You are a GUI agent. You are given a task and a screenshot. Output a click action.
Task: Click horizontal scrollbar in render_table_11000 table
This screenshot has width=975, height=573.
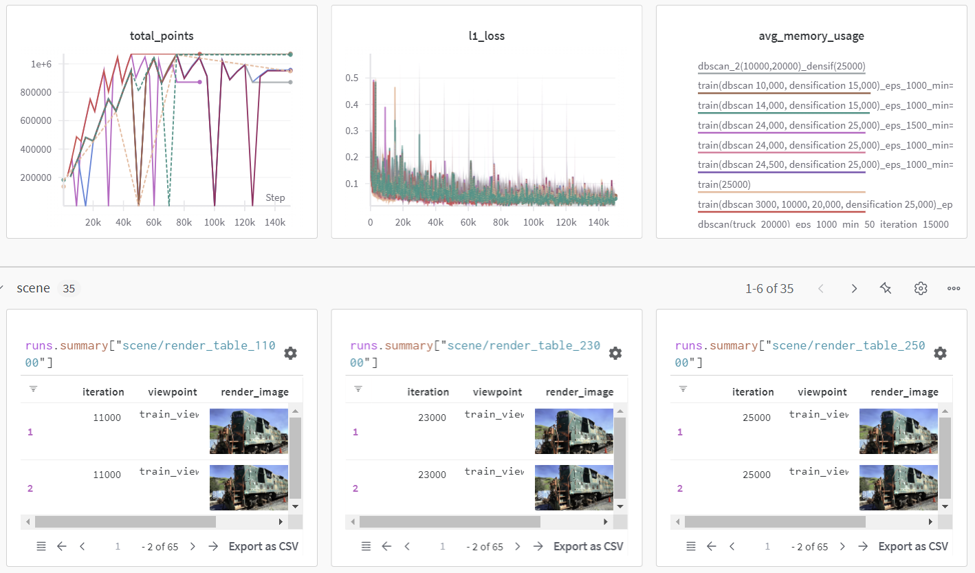pyautogui.click(x=125, y=521)
